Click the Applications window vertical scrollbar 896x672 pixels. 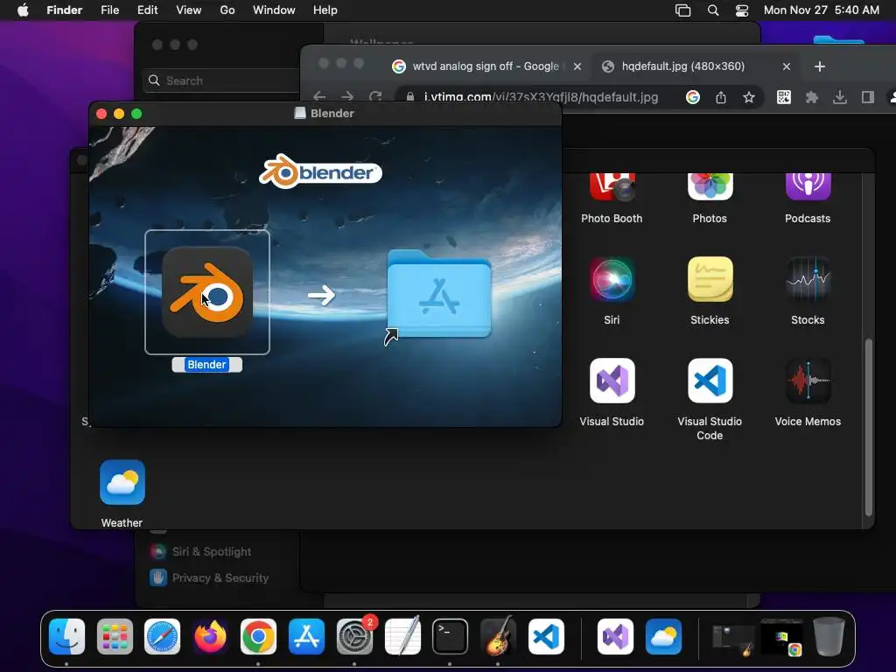tap(869, 427)
